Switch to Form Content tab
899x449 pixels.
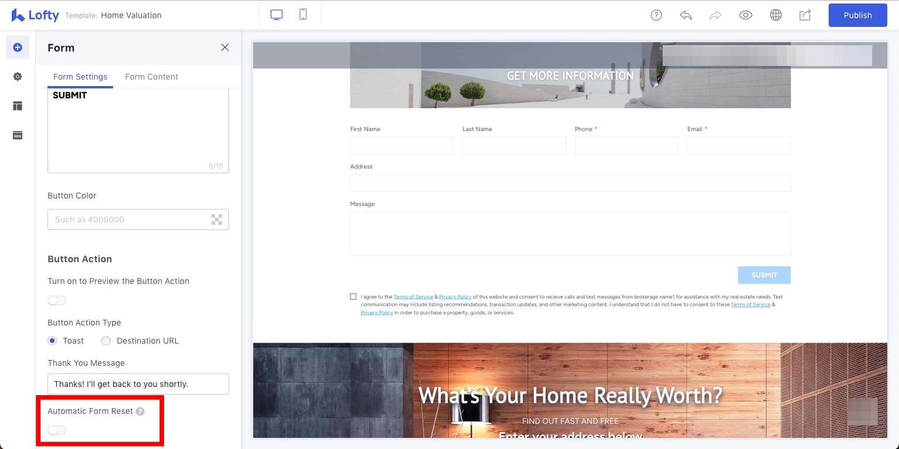pos(151,77)
